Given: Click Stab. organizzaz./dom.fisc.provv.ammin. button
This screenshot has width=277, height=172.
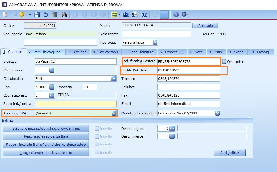Looking at the screenshot, I should click(46, 128).
